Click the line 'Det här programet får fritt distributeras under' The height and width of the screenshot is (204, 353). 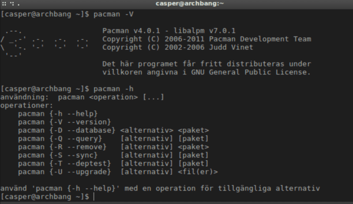tap(207, 64)
